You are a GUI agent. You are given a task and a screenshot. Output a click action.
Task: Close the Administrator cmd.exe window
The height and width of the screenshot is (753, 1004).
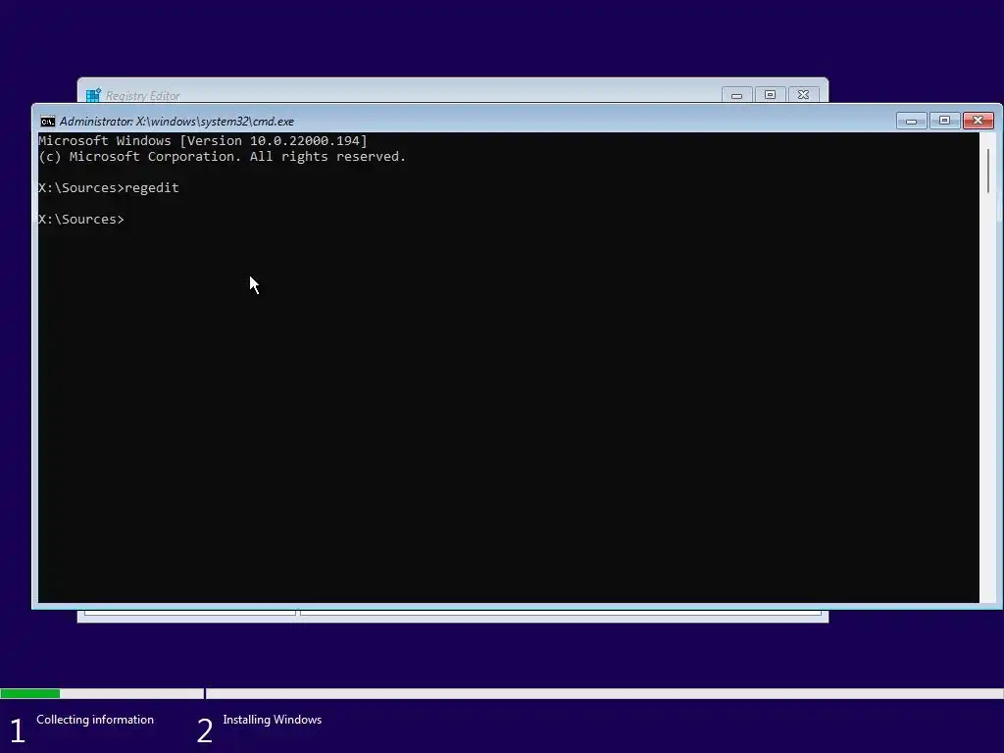point(978,121)
